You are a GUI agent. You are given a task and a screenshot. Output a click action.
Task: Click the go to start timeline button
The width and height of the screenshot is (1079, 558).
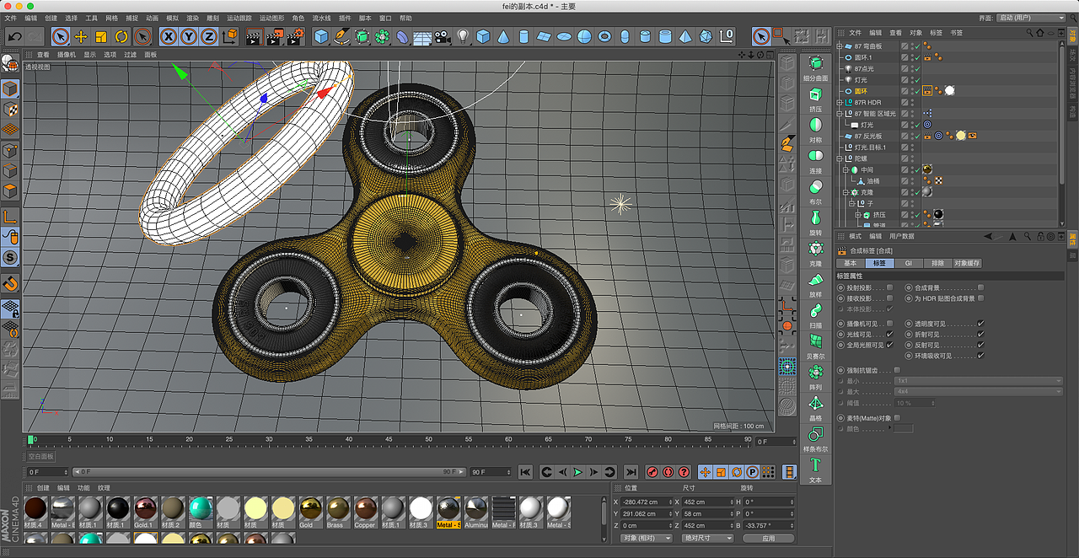525,472
